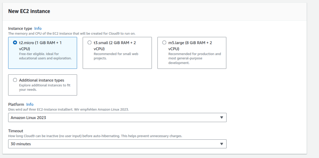Enable the Additional instance types radio option

point(15,80)
